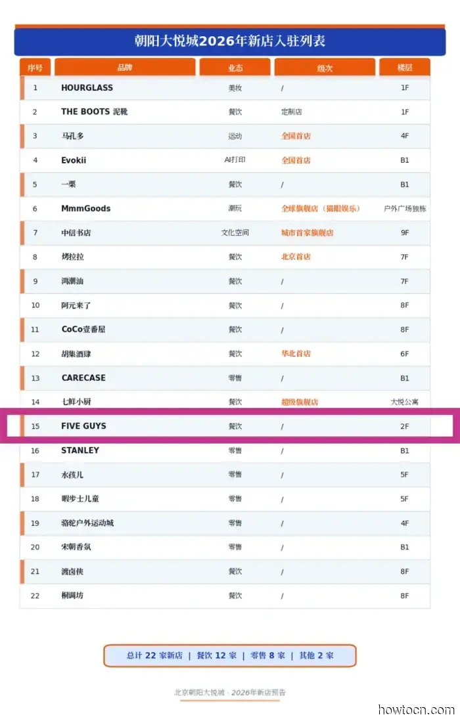The image size is (460, 719).
Task: Click 北京首店 label for 烤拉拉
Action: (x=296, y=257)
